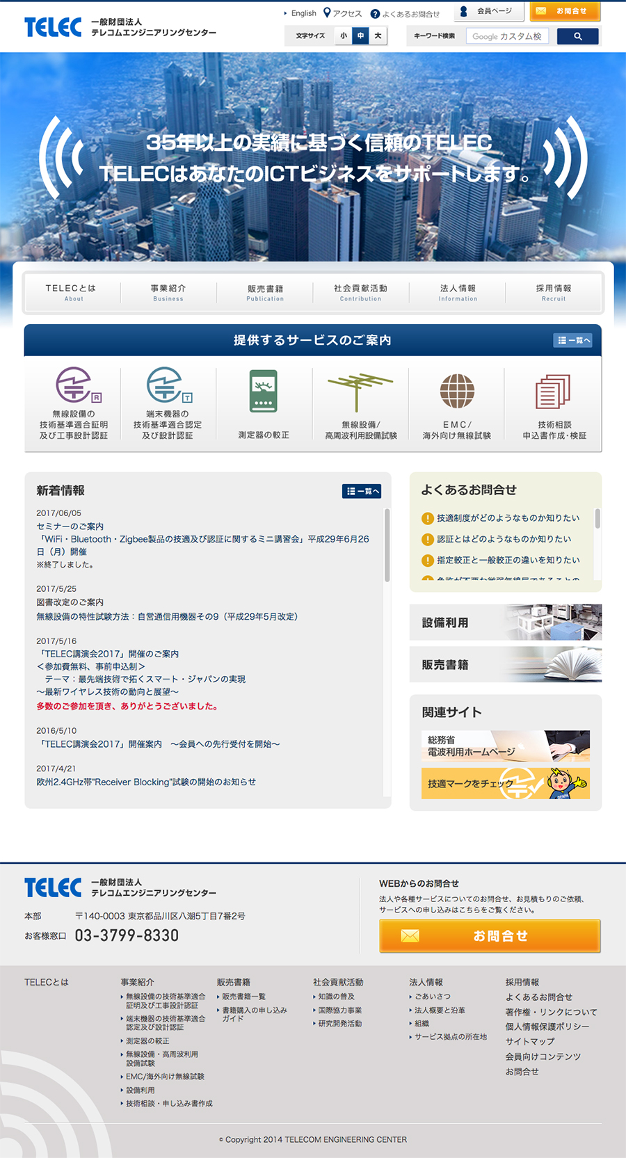Click 技適制度 FAQ exclamation item

[501, 518]
